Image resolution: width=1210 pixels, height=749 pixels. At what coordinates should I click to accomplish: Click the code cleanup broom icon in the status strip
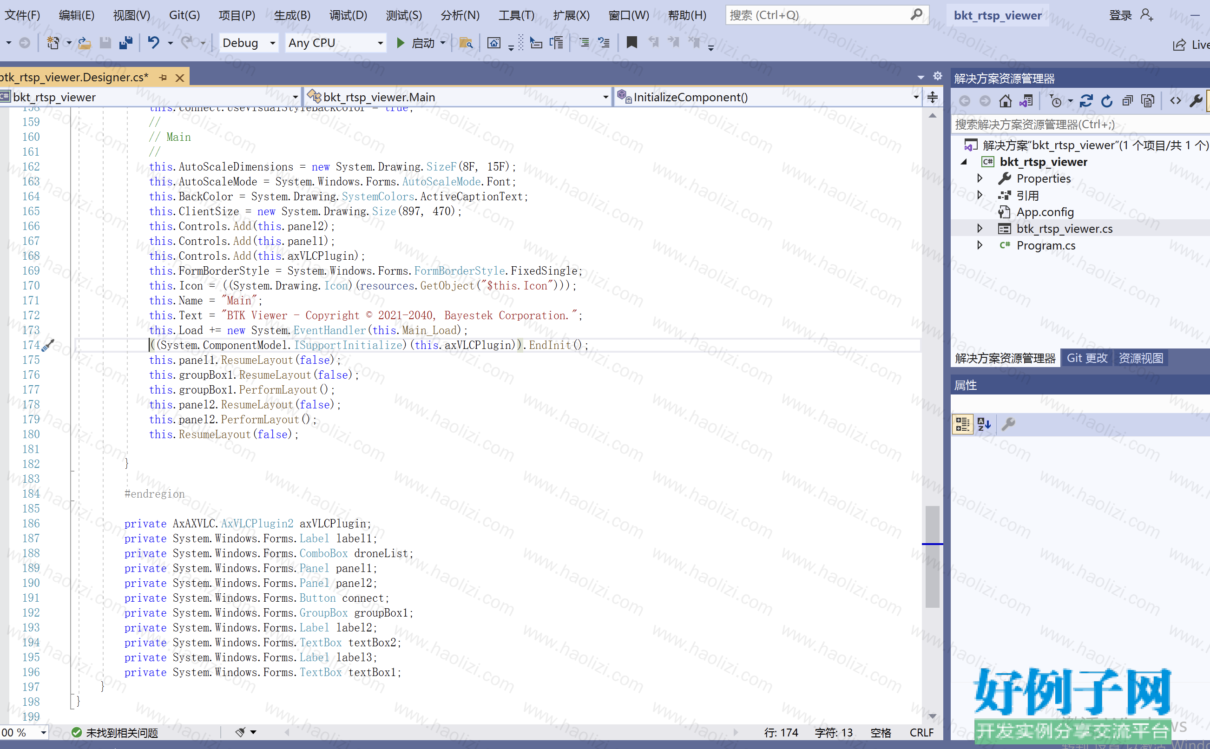click(241, 732)
